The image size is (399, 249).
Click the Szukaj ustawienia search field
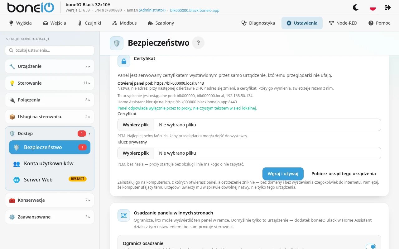coord(50,50)
